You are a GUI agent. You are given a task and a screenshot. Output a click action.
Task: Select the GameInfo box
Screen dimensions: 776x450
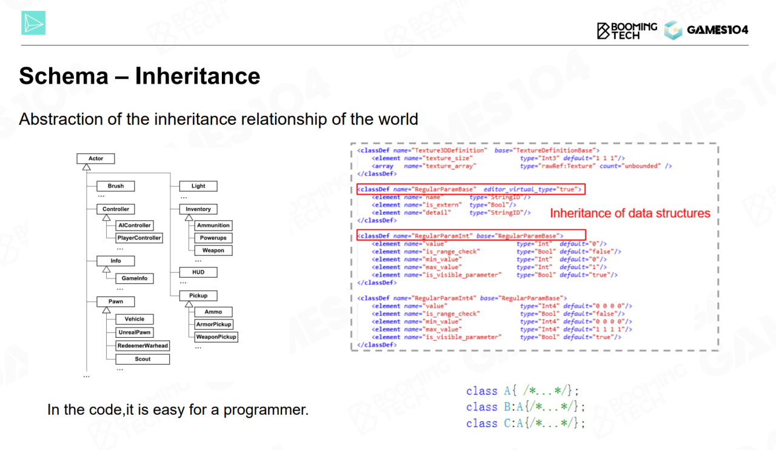[135, 278]
